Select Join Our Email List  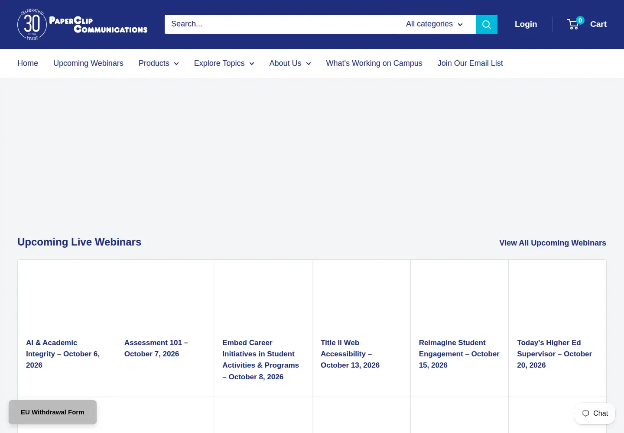pos(470,63)
